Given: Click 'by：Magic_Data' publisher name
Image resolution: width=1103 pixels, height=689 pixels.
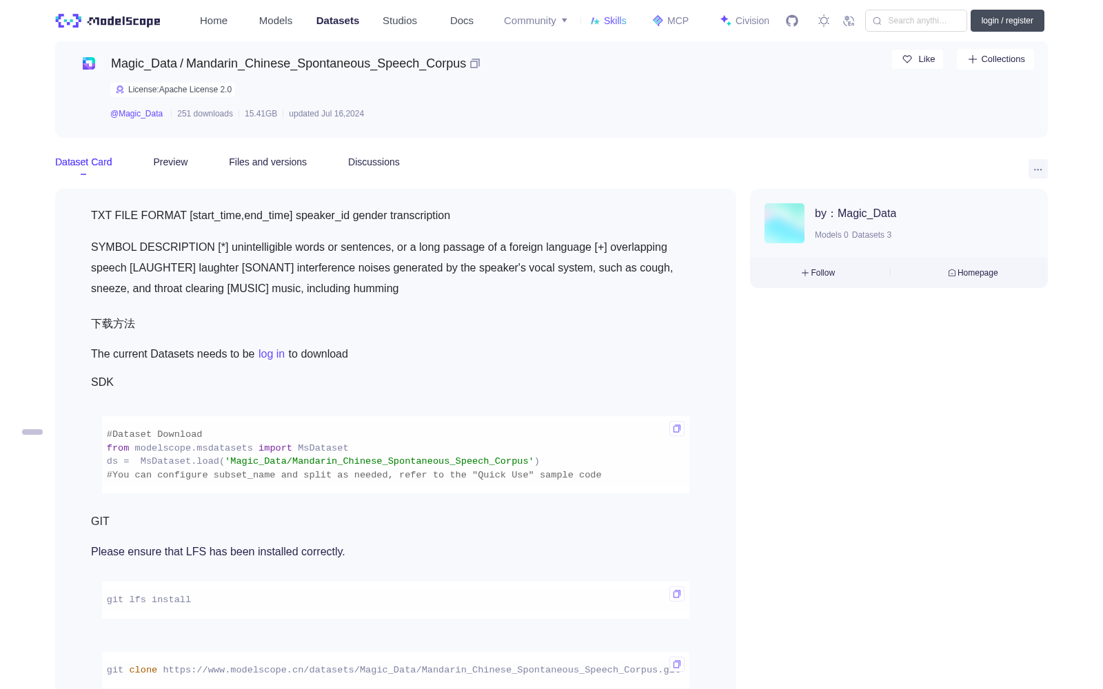Looking at the screenshot, I should (x=856, y=214).
